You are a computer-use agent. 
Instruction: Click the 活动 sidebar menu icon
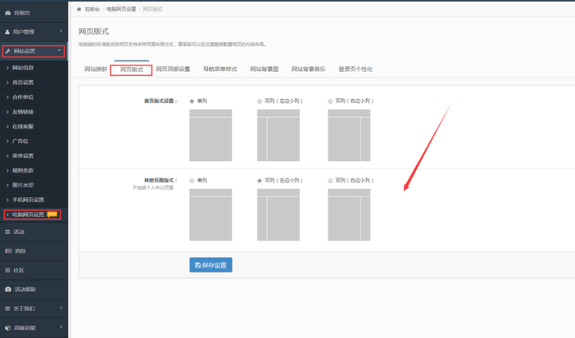[x=7, y=232]
